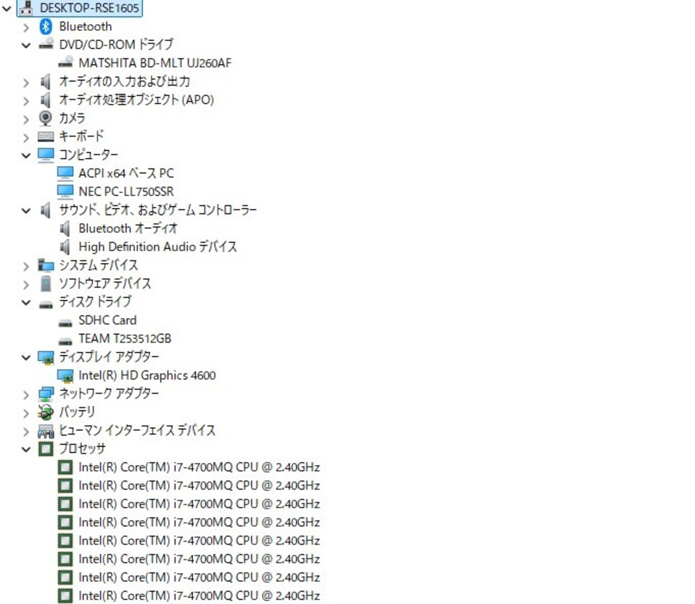695x604 pixels.
Task: Expand the キーボード category
Action: coord(26,137)
